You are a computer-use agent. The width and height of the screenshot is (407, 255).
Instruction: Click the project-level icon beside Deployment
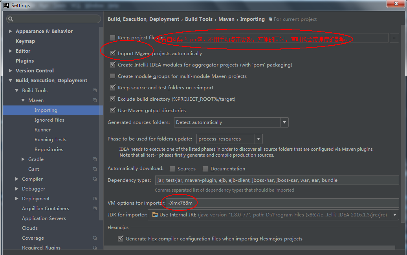coord(95,199)
